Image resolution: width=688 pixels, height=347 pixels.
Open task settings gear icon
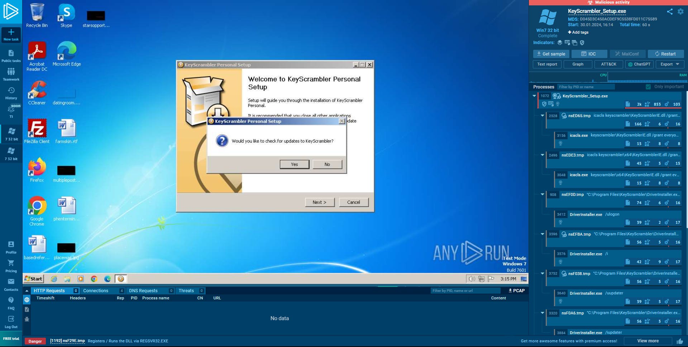[680, 11]
